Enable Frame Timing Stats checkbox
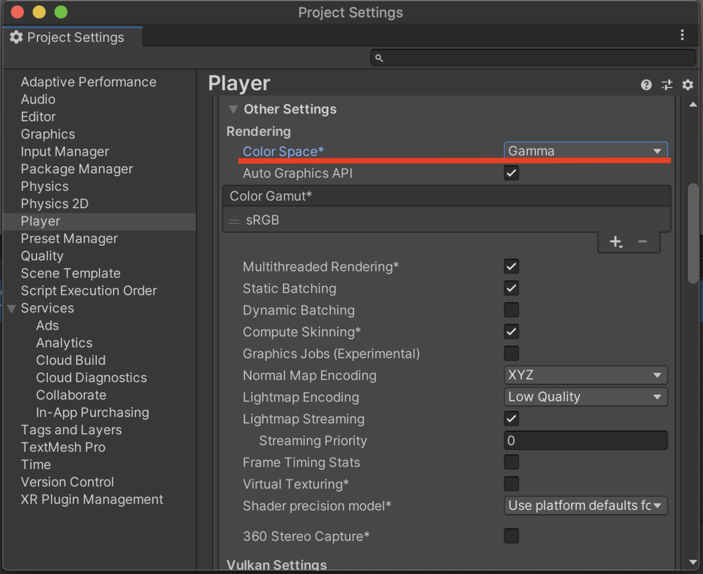The width and height of the screenshot is (703, 574). coord(511,462)
